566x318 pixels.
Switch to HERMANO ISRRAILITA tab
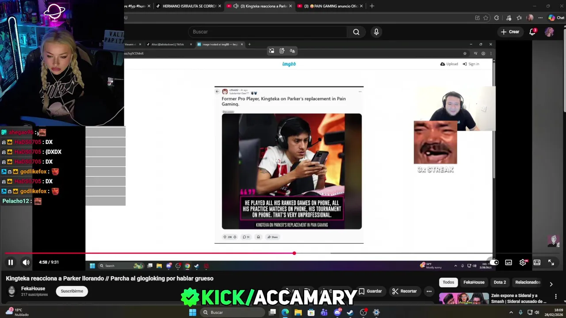189,6
